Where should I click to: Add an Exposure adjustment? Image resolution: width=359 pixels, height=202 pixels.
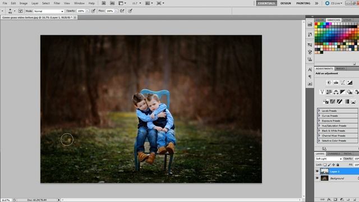pyautogui.click(x=349, y=82)
